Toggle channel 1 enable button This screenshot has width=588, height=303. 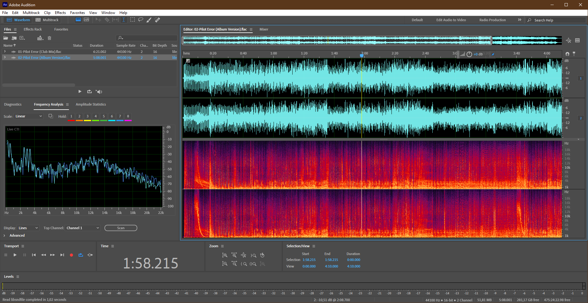(581, 78)
